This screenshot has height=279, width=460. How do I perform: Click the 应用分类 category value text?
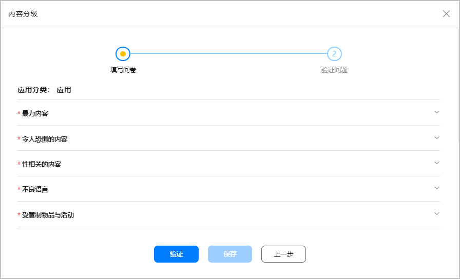(x=64, y=90)
